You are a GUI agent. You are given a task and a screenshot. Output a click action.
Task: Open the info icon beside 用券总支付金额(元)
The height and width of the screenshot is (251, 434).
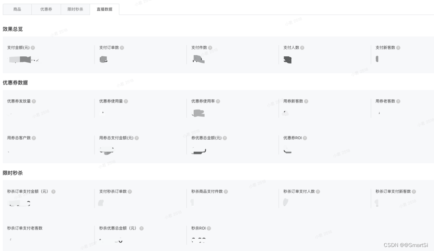[137, 138]
